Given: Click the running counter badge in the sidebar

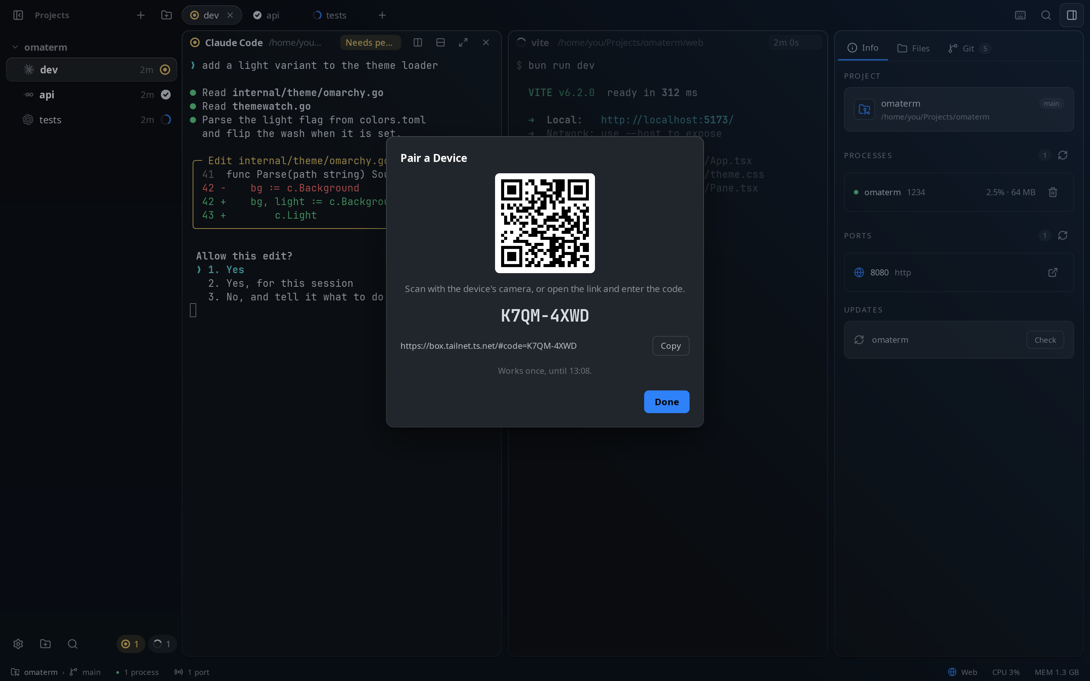Looking at the screenshot, I should pos(162,644).
